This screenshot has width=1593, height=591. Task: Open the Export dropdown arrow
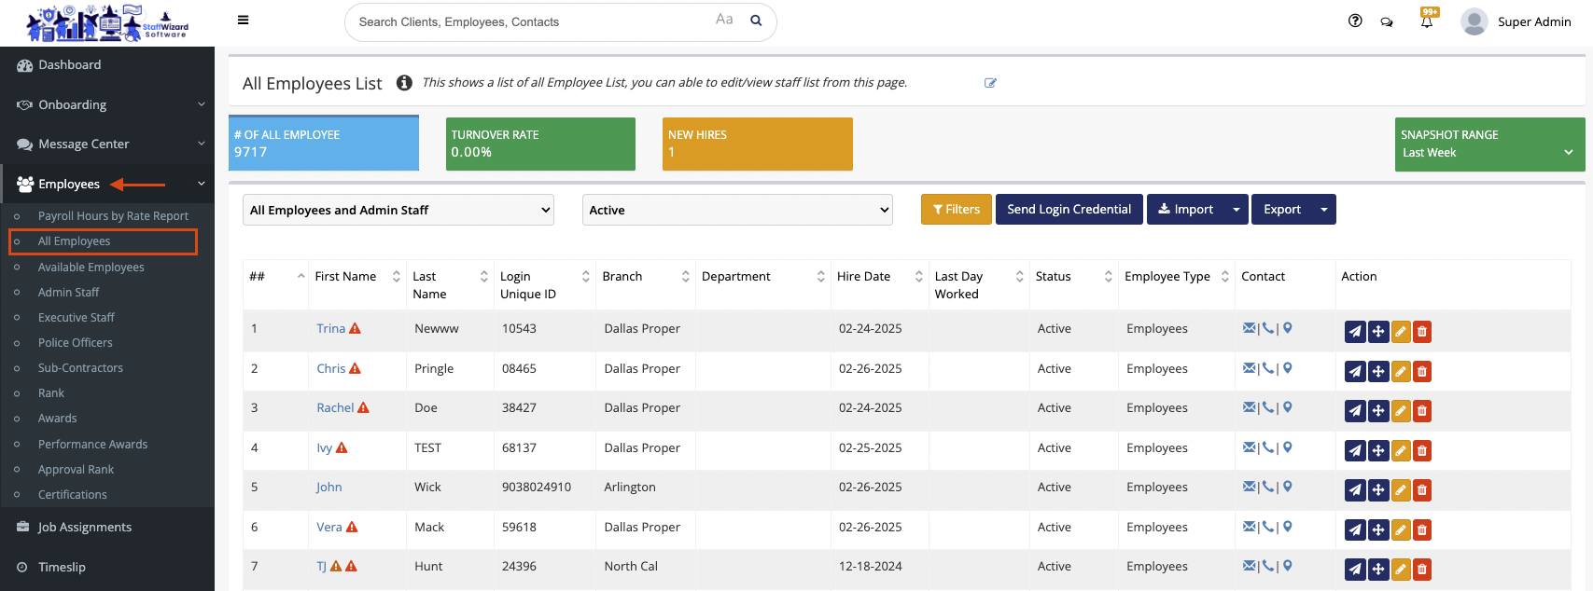pos(1324,210)
